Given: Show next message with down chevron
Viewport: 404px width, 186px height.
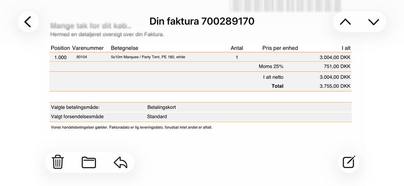Looking at the screenshot, I should click(373, 22).
